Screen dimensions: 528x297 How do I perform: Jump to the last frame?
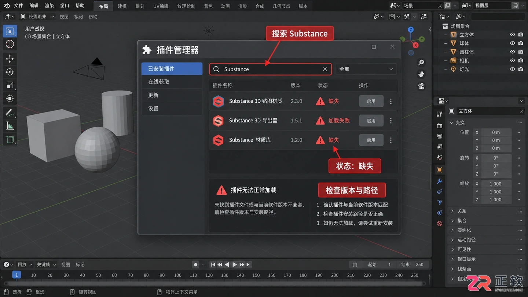coord(249,264)
